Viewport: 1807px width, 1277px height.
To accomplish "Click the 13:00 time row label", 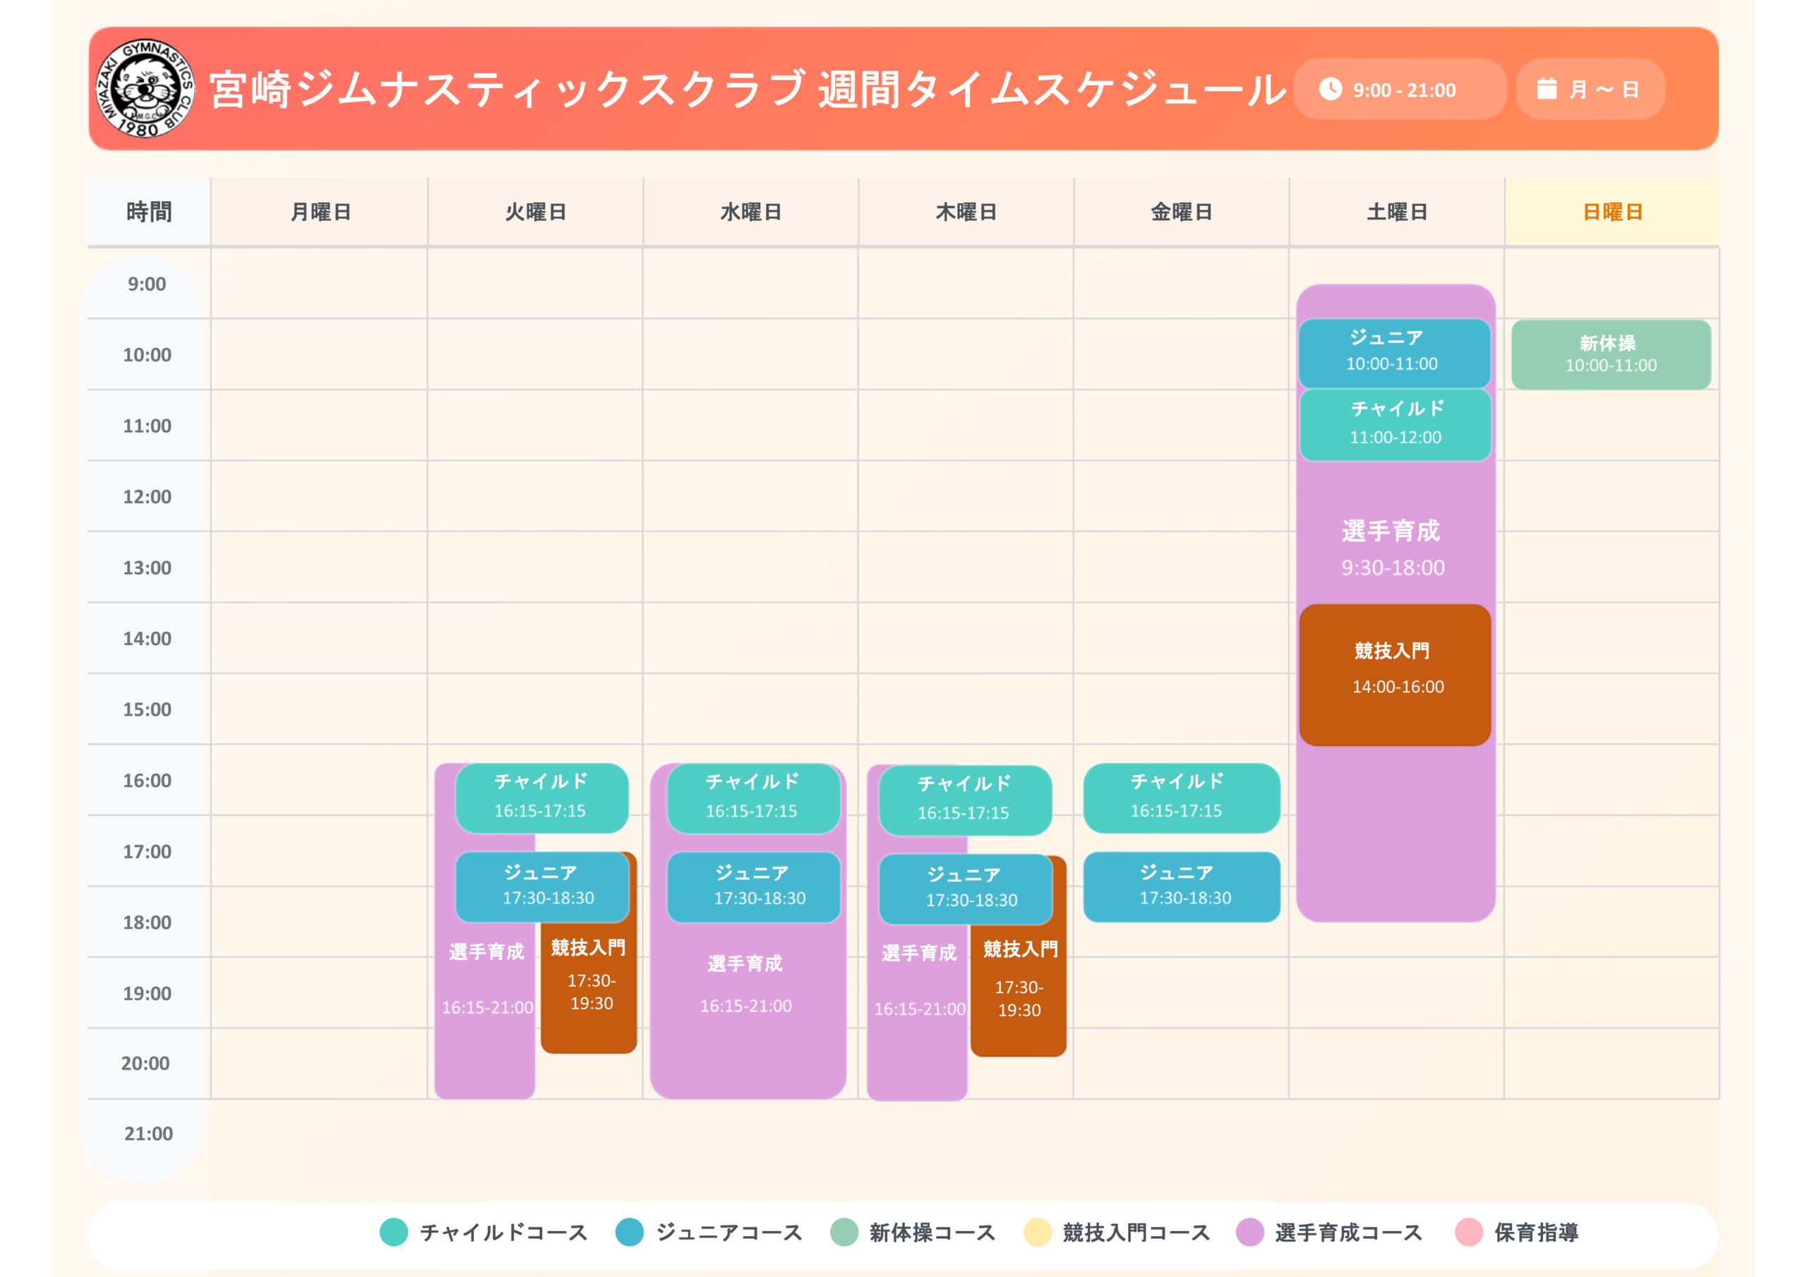I will point(148,567).
